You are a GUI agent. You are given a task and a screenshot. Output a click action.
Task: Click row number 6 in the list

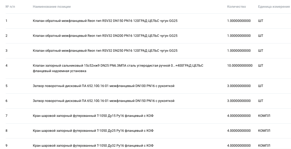click(6, 101)
